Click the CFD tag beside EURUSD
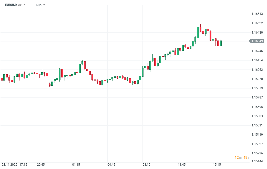Image resolution: width=267 pixels, height=169 pixels. [x=20, y=5]
